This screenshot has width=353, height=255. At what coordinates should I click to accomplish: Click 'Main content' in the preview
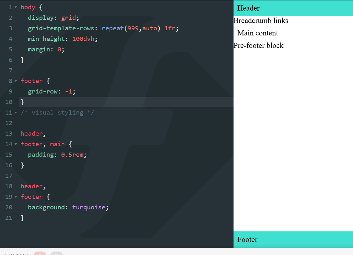257,33
